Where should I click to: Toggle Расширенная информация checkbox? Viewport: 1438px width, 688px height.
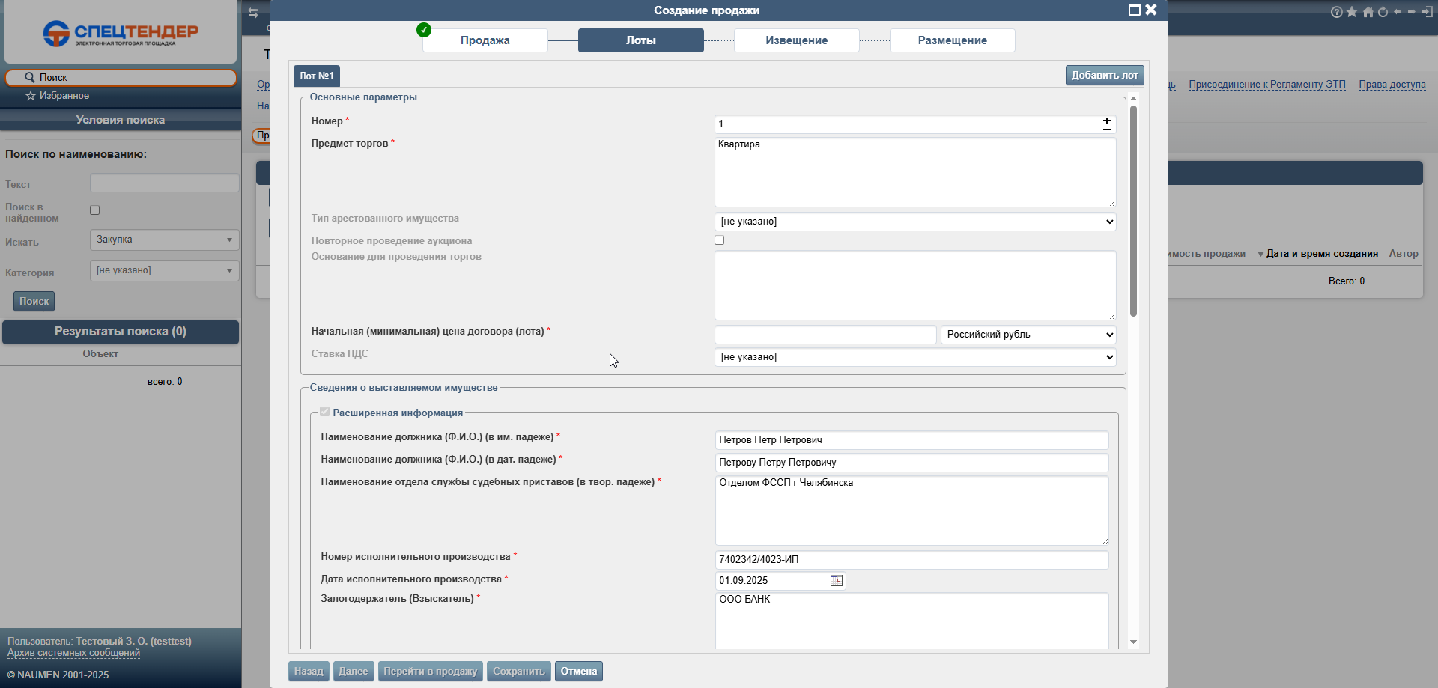[x=325, y=412]
